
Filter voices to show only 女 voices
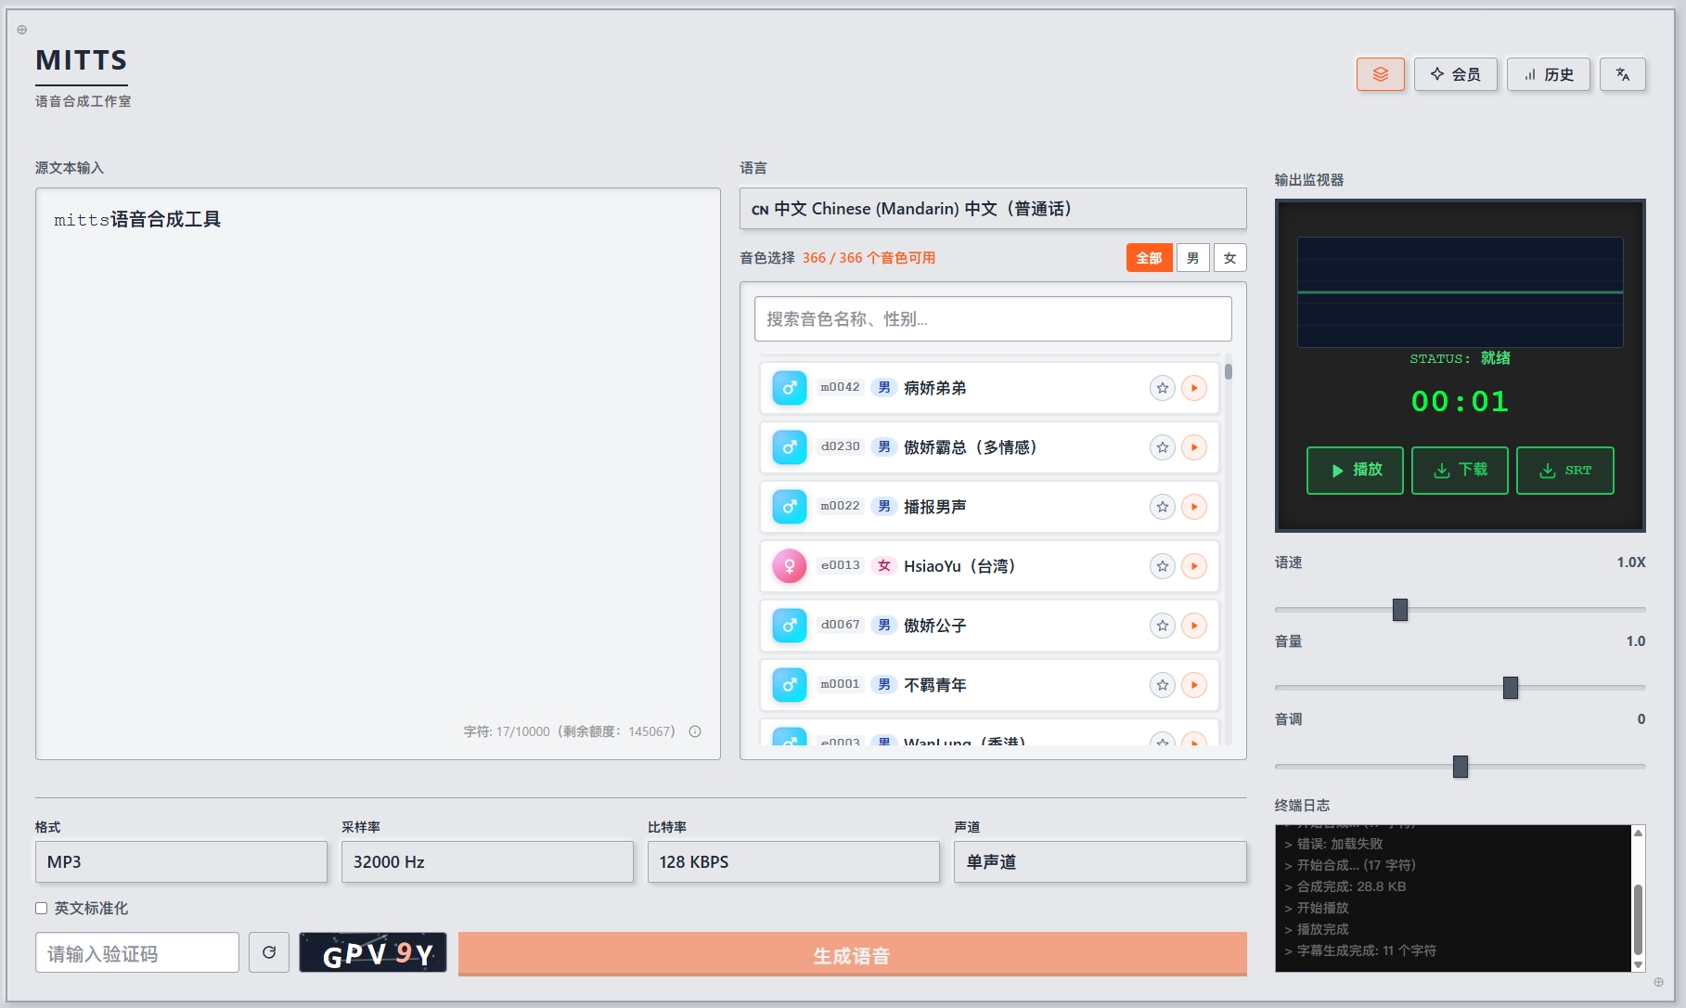(1229, 257)
